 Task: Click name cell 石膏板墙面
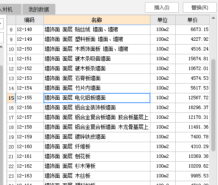[x=97, y=78]
